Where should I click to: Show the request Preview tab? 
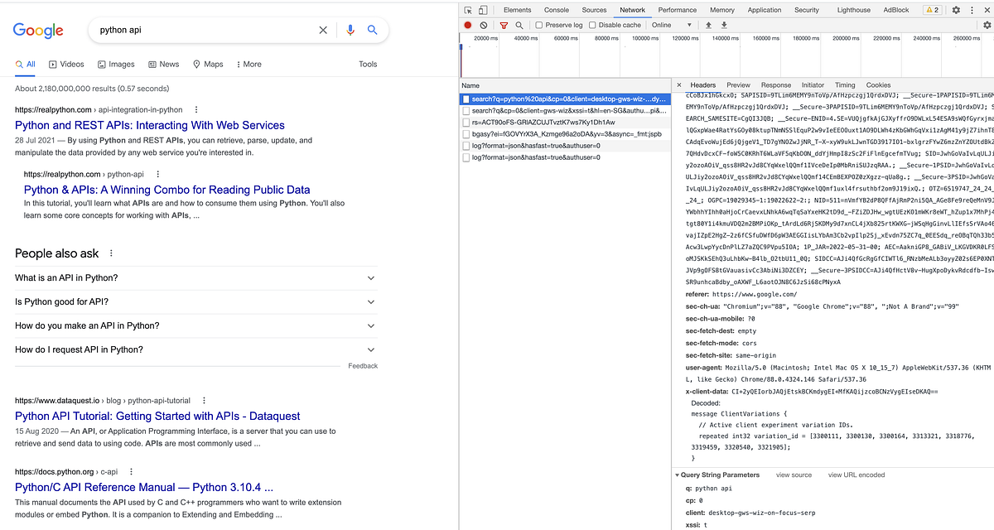738,85
